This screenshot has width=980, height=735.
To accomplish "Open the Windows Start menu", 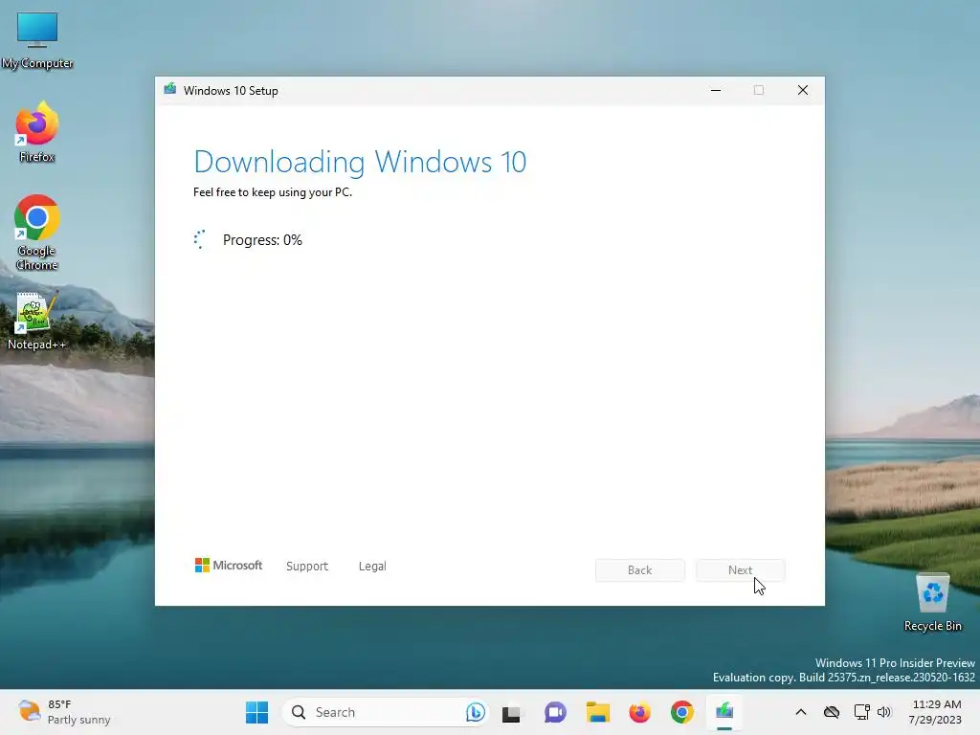I will coord(256,712).
